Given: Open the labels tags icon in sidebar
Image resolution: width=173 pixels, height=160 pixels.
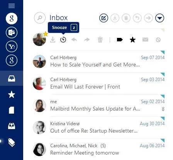Looking at the screenshot, I should tap(12, 142).
